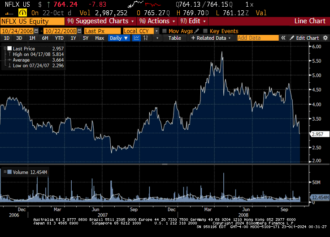Click the Edit Chart button

(x=304, y=38)
